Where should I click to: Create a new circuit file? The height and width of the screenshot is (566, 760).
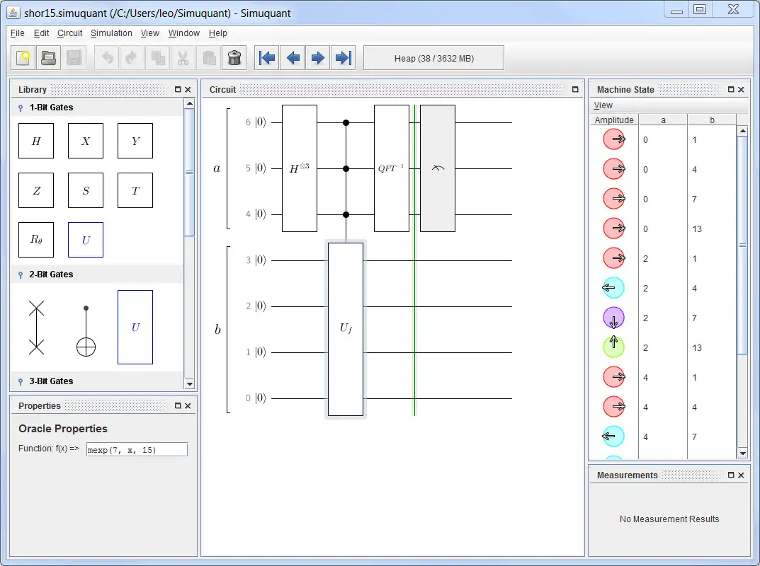[x=24, y=58]
